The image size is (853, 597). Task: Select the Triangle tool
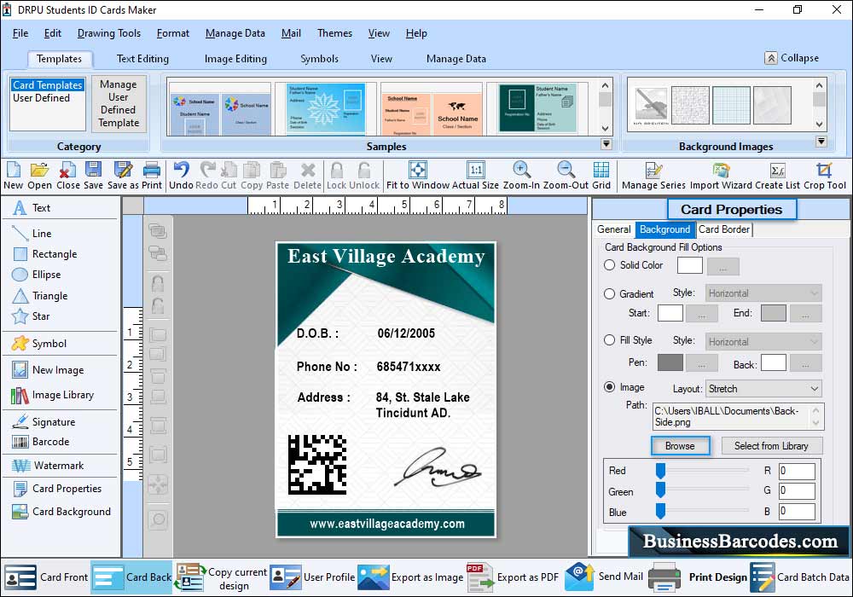point(40,296)
